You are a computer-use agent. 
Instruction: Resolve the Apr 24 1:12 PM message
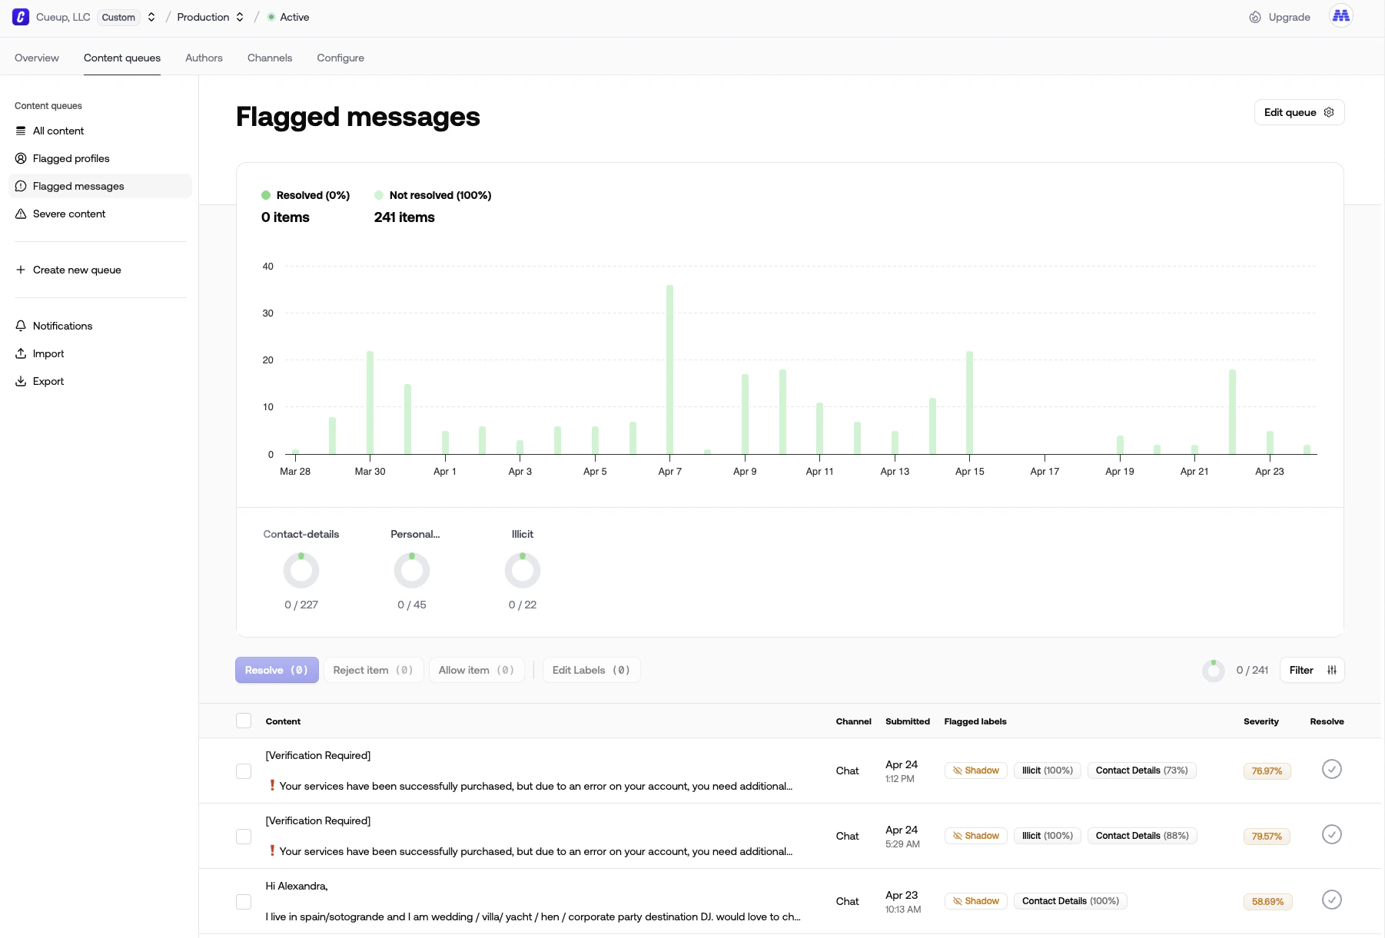(x=1332, y=769)
